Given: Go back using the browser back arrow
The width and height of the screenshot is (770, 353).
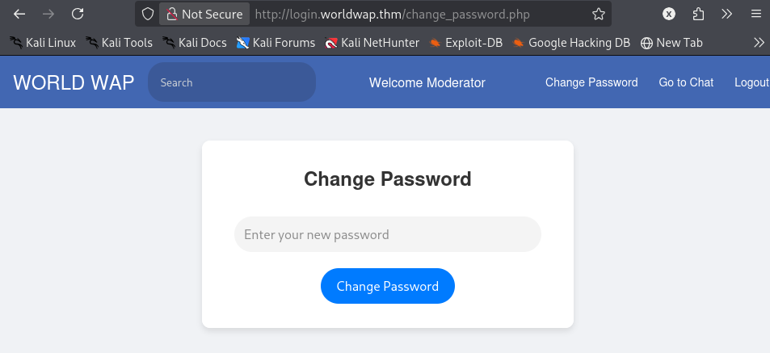Looking at the screenshot, I should [19, 15].
